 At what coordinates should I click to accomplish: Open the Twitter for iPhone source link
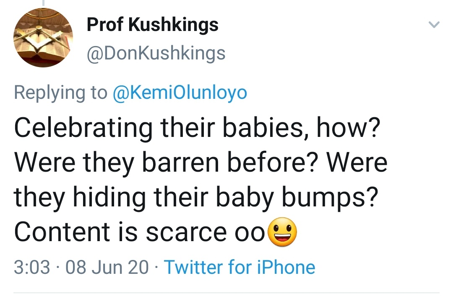[x=239, y=267]
